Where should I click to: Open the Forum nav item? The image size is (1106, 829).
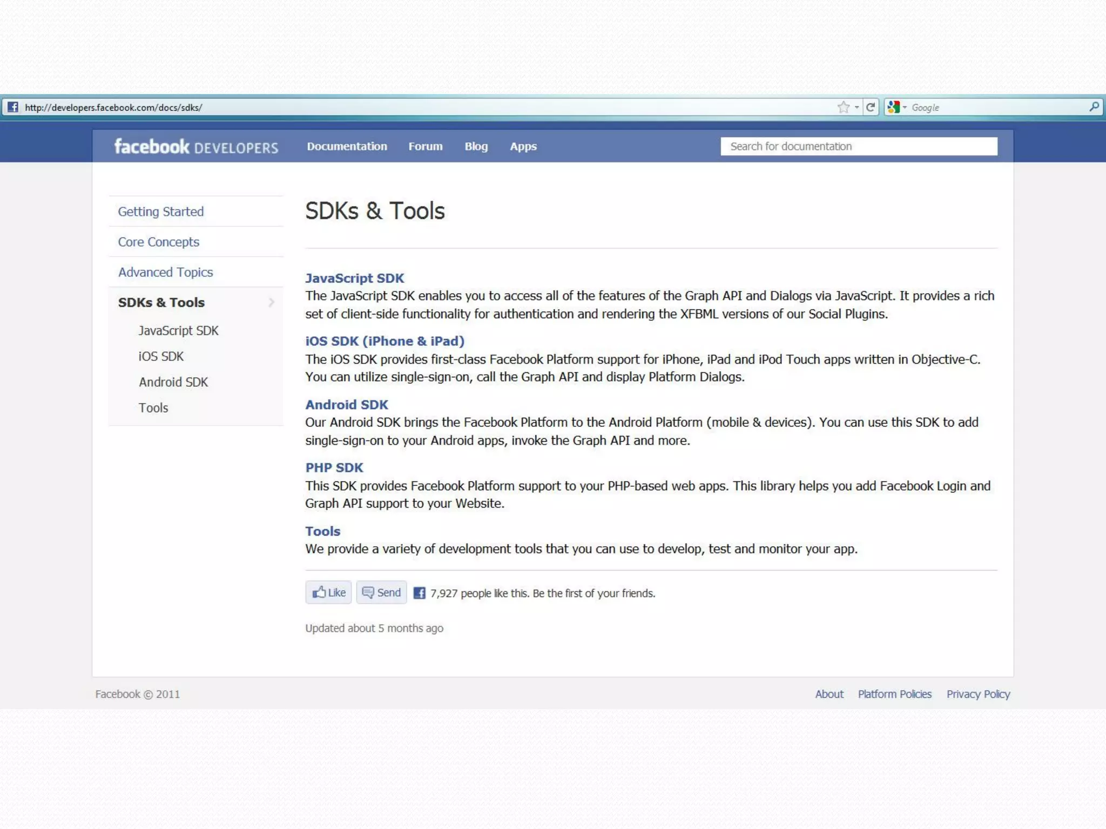click(425, 146)
